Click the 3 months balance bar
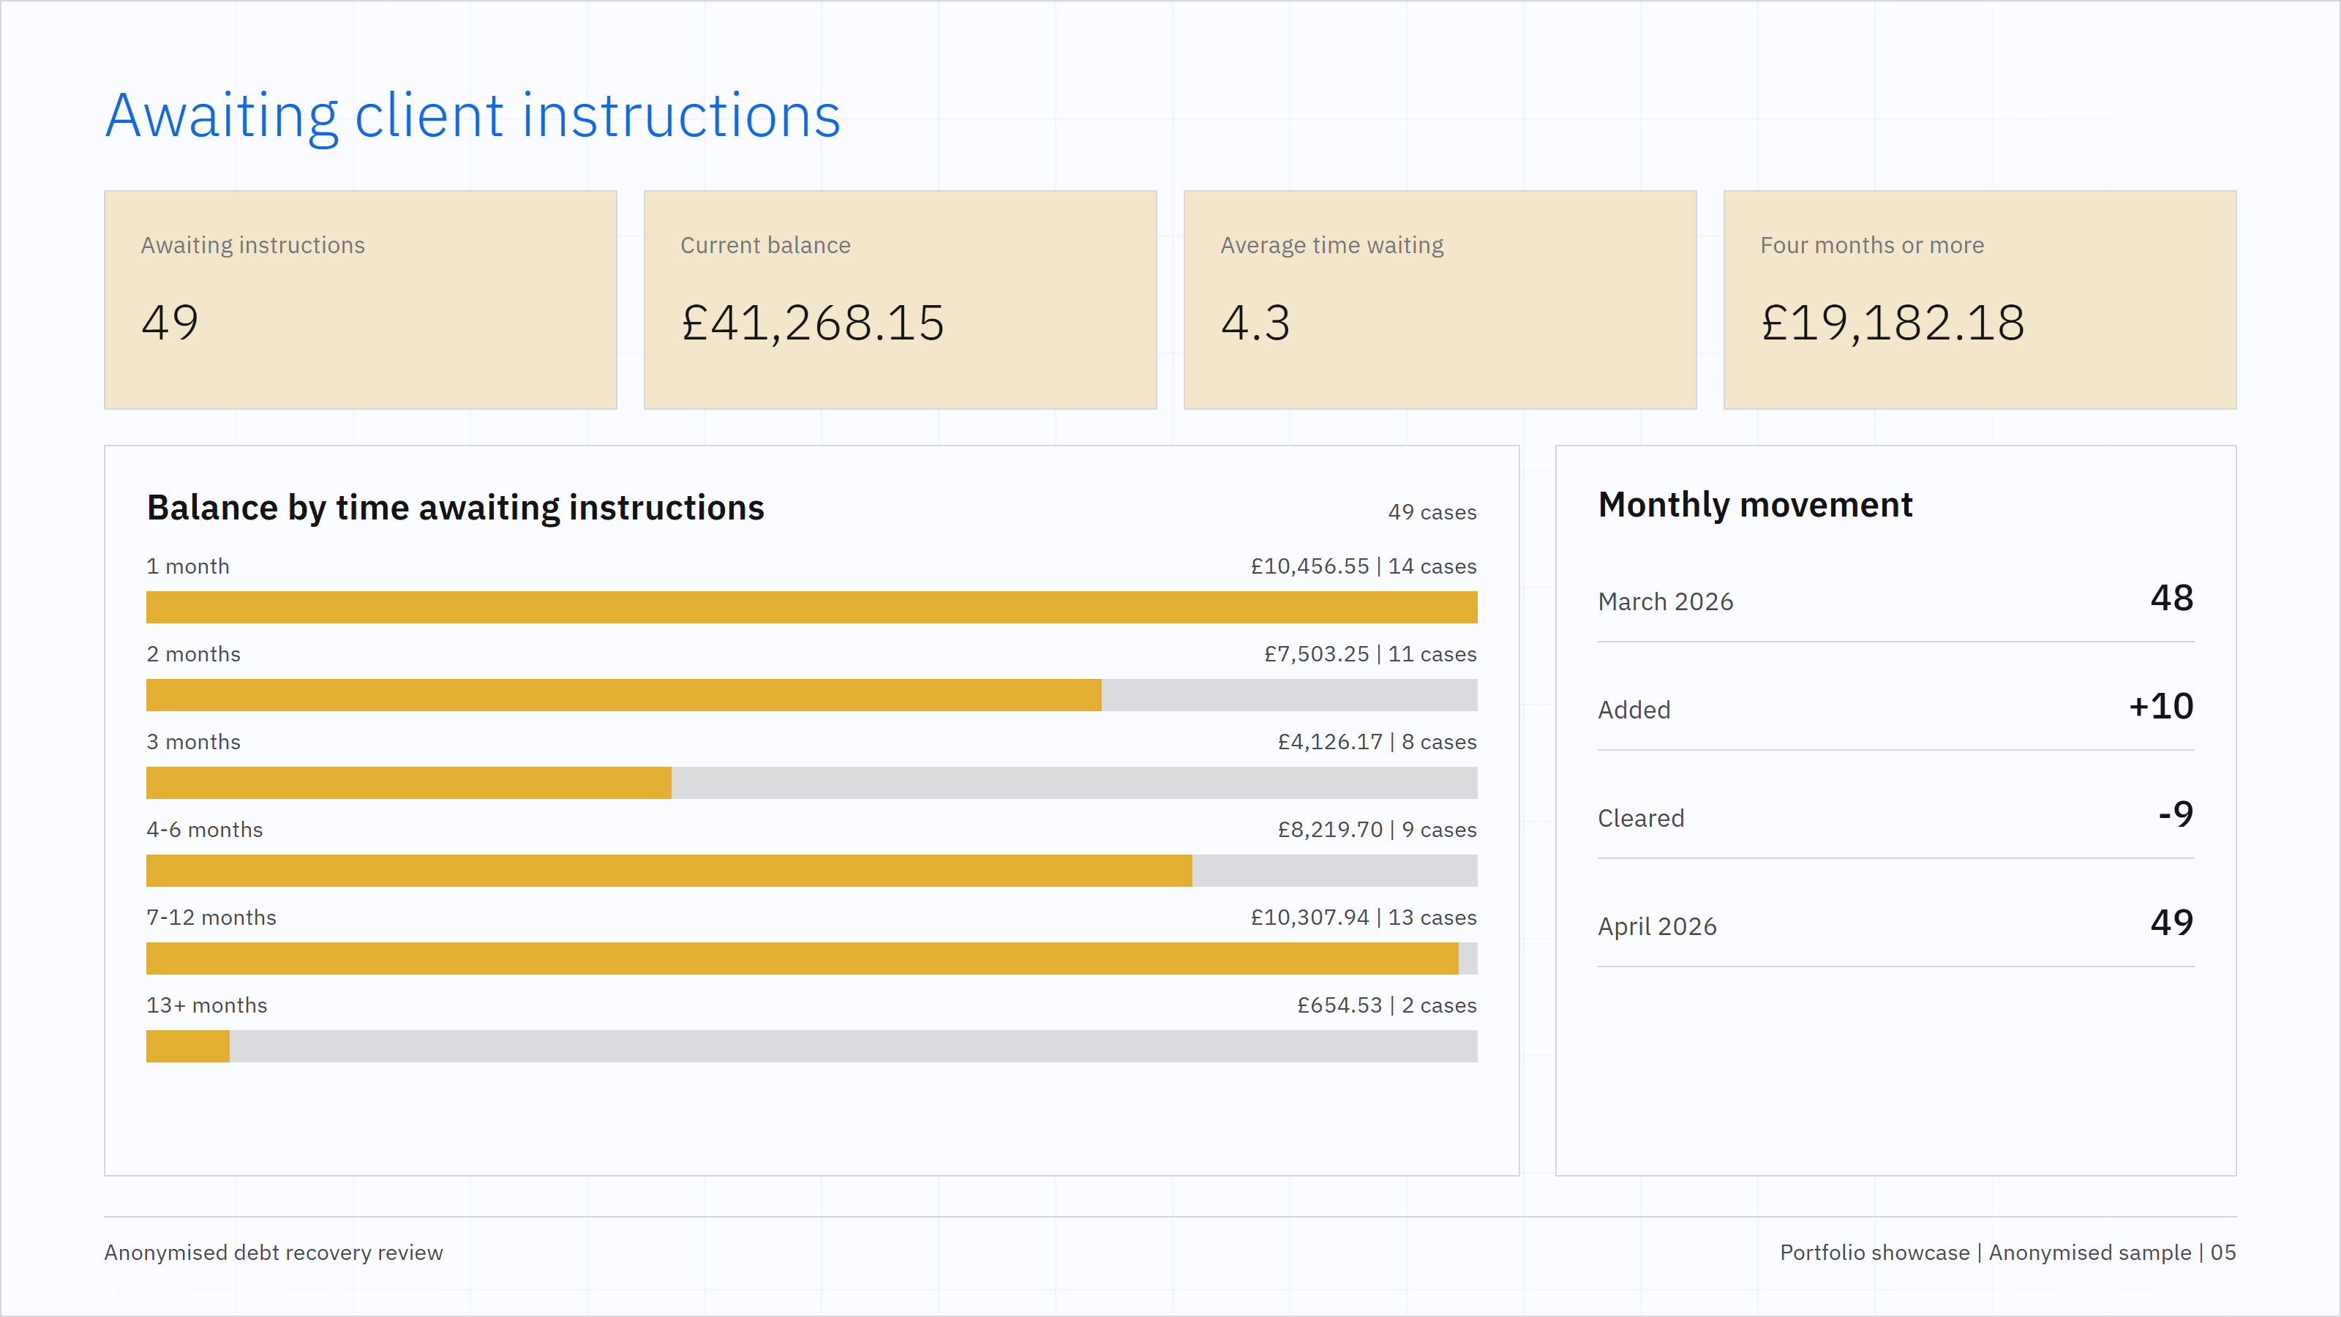 point(811,783)
